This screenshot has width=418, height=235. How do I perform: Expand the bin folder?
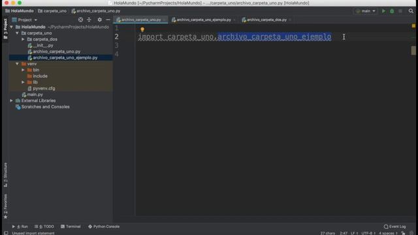click(x=24, y=70)
